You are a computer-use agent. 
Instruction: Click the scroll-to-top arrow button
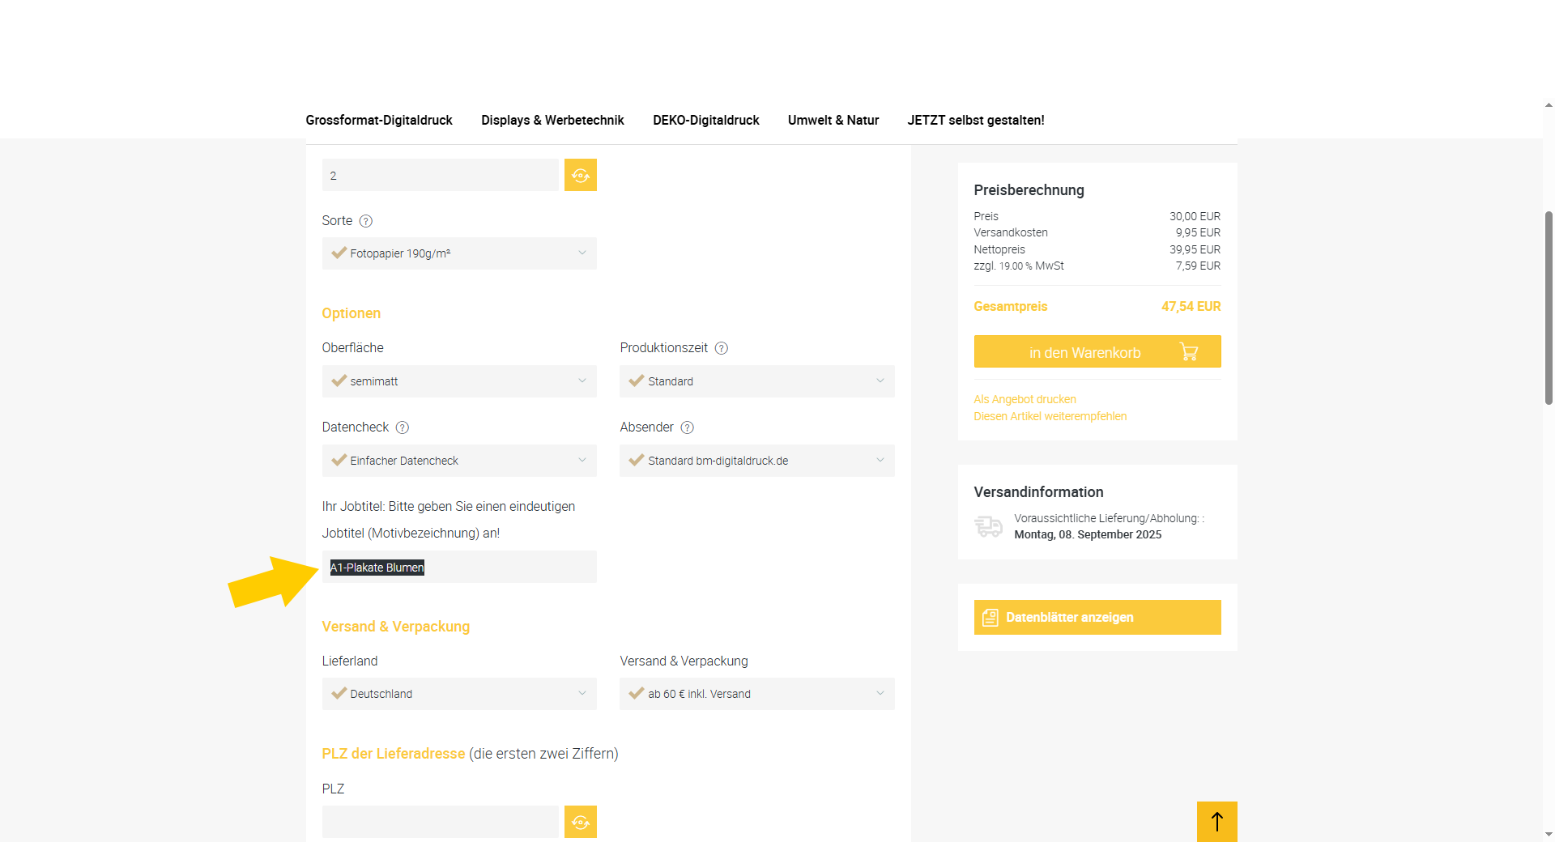point(1216,822)
